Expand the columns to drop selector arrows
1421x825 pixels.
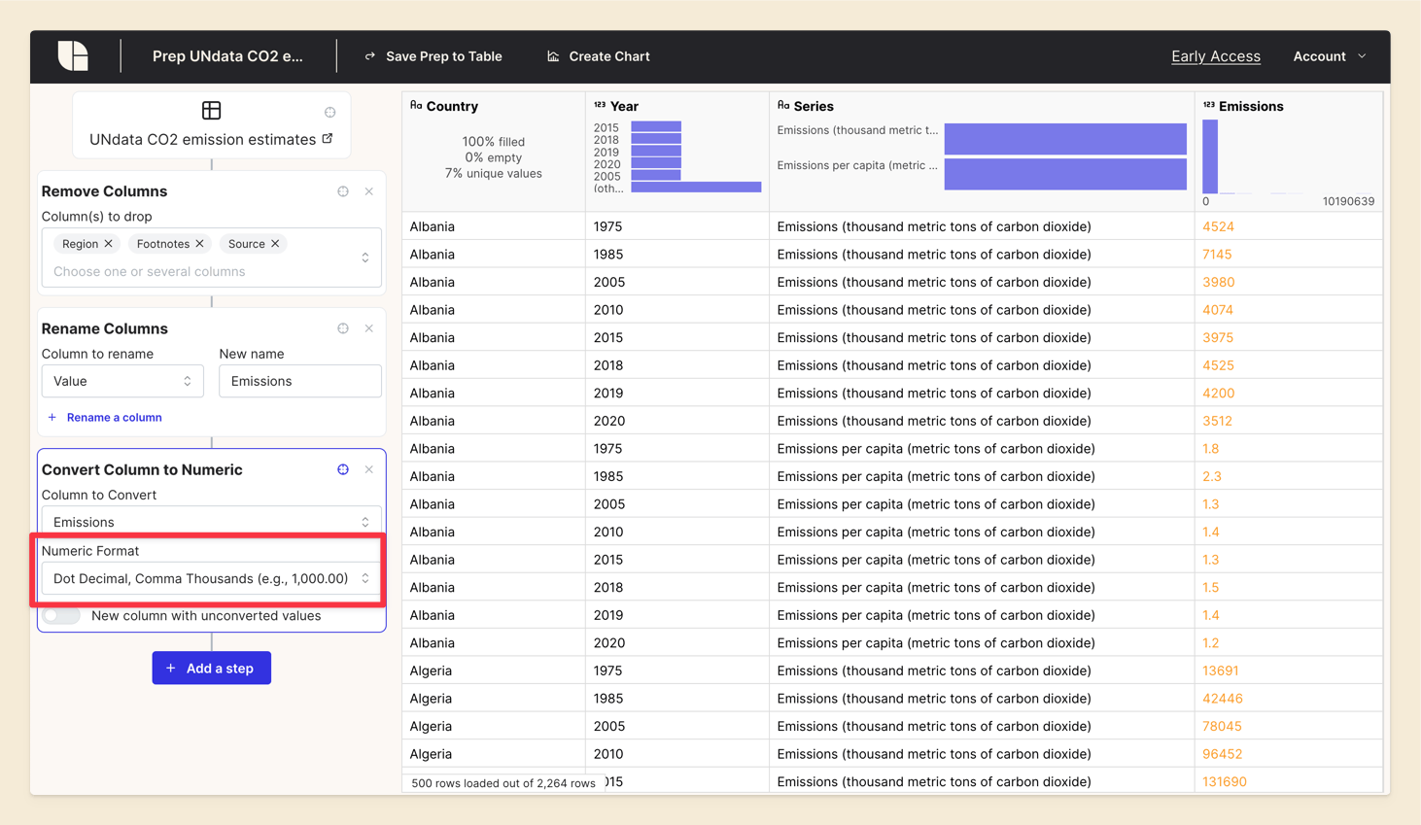point(365,258)
